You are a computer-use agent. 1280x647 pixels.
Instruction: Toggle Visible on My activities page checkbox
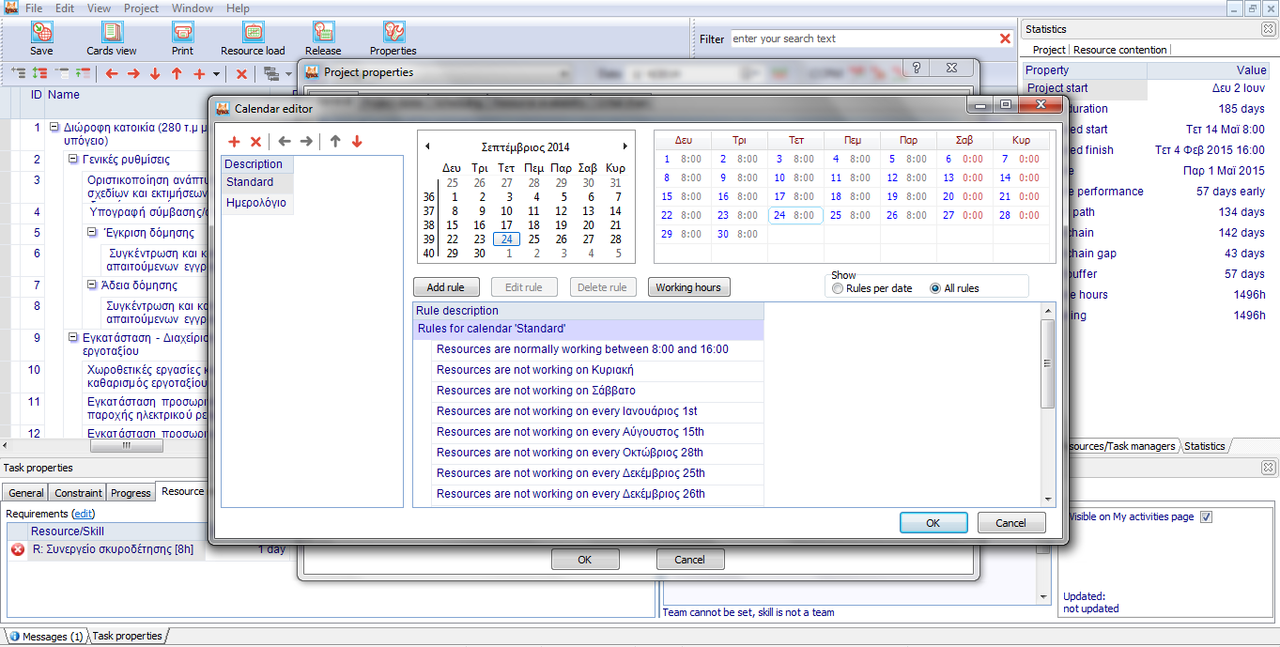[x=1207, y=516]
